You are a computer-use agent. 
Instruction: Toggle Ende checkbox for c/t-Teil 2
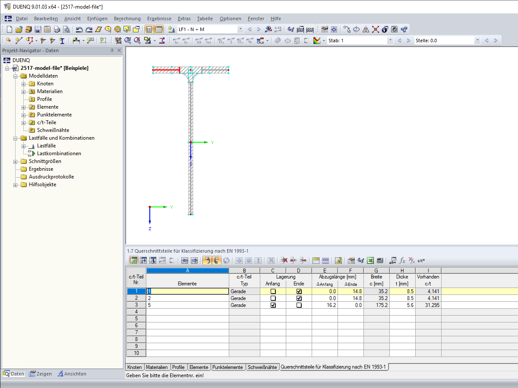pyautogui.click(x=299, y=298)
